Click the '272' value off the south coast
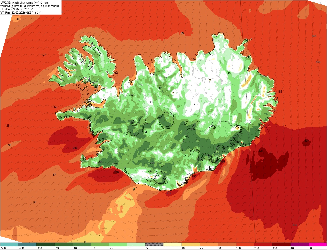 pyautogui.click(x=169, y=193)
